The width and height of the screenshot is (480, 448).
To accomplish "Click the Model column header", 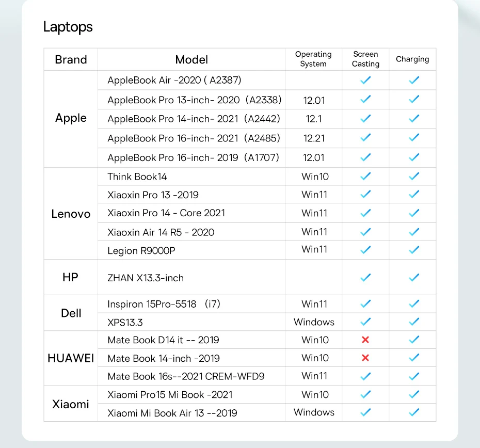I will coord(191,59).
